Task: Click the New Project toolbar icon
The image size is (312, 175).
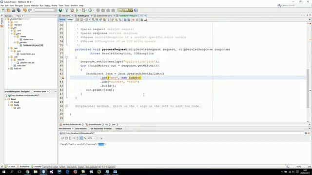Action: click(9, 10)
